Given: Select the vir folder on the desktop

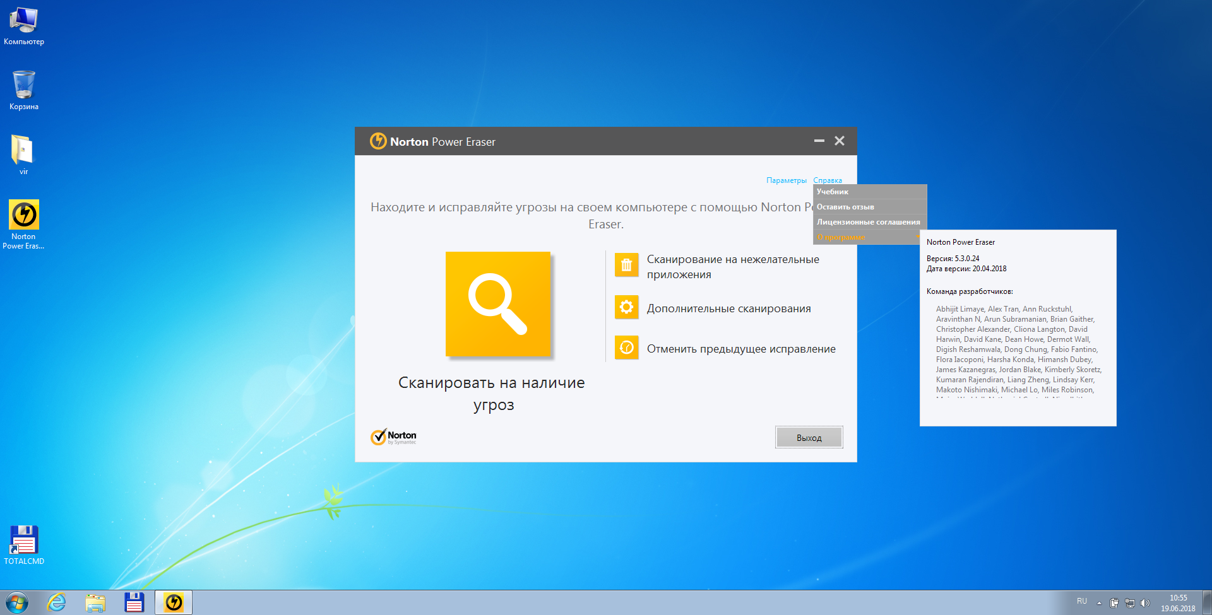Looking at the screenshot, I should tap(23, 155).
